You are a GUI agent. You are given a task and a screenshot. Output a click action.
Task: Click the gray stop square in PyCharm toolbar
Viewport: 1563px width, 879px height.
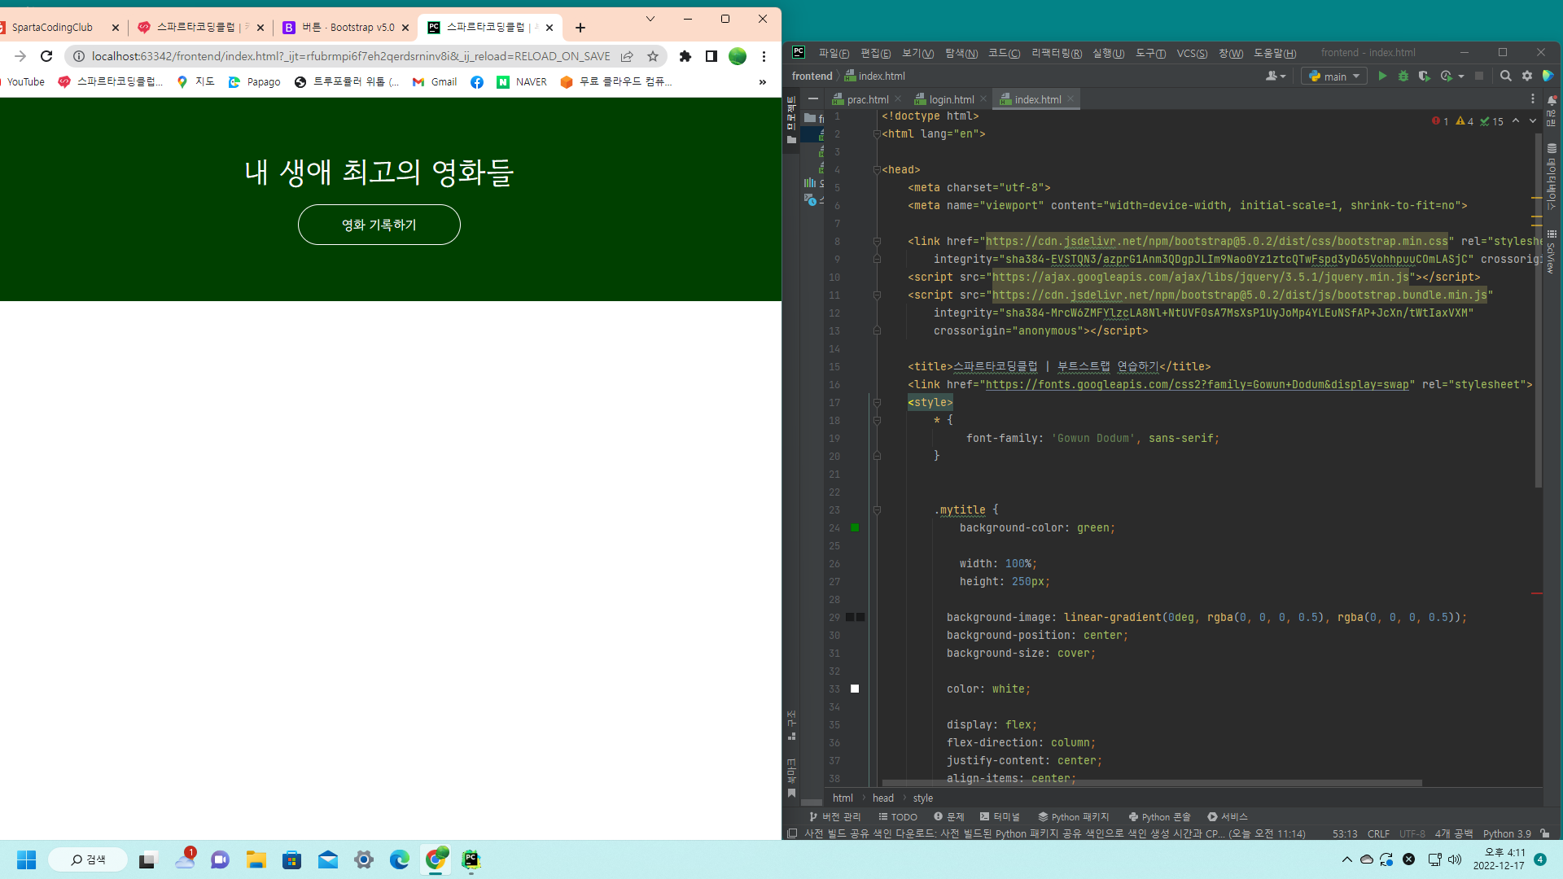click(1479, 76)
